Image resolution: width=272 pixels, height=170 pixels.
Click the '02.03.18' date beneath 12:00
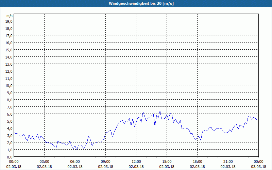[136, 167]
